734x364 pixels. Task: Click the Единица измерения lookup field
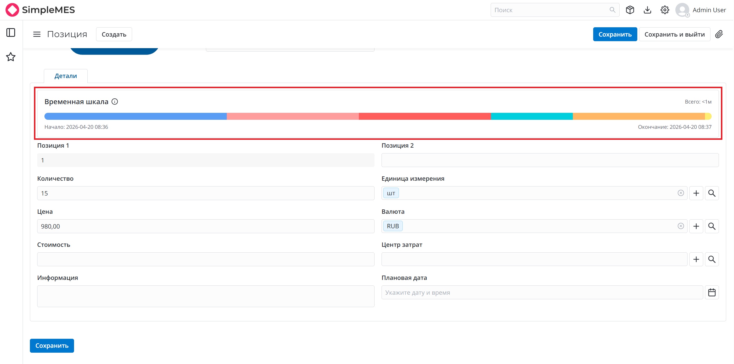point(534,193)
